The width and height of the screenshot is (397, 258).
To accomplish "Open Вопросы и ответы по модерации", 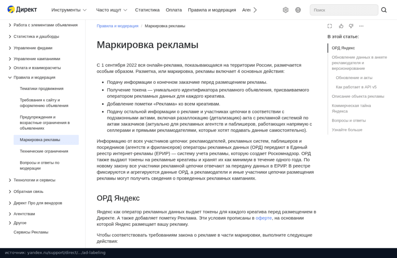I will point(40,165).
